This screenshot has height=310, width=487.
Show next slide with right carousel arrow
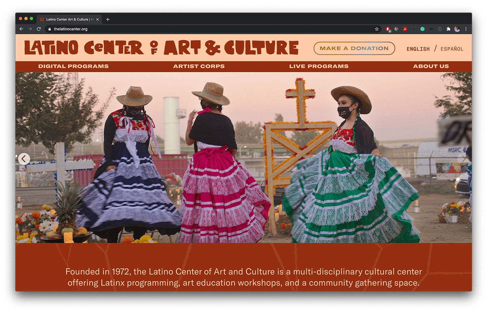(x=463, y=159)
